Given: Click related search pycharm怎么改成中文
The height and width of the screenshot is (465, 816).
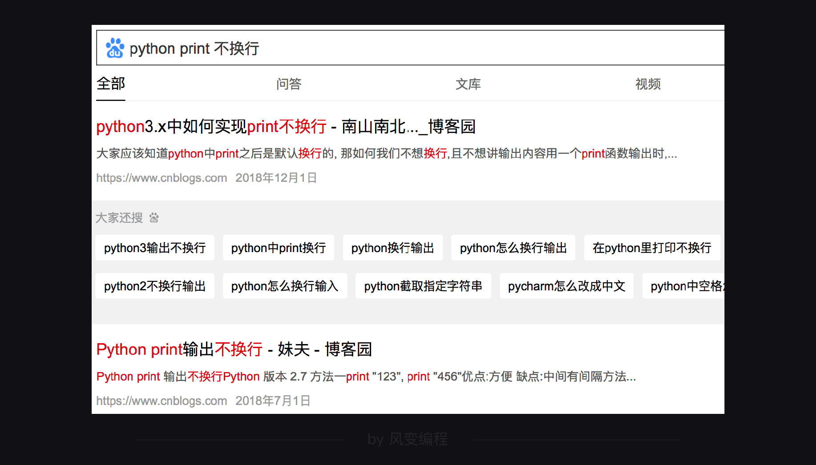Looking at the screenshot, I should (566, 286).
